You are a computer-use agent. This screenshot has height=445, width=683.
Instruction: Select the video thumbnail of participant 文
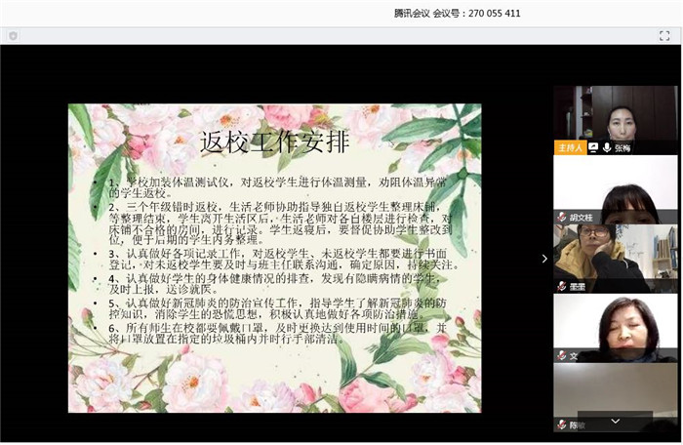coord(615,328)
